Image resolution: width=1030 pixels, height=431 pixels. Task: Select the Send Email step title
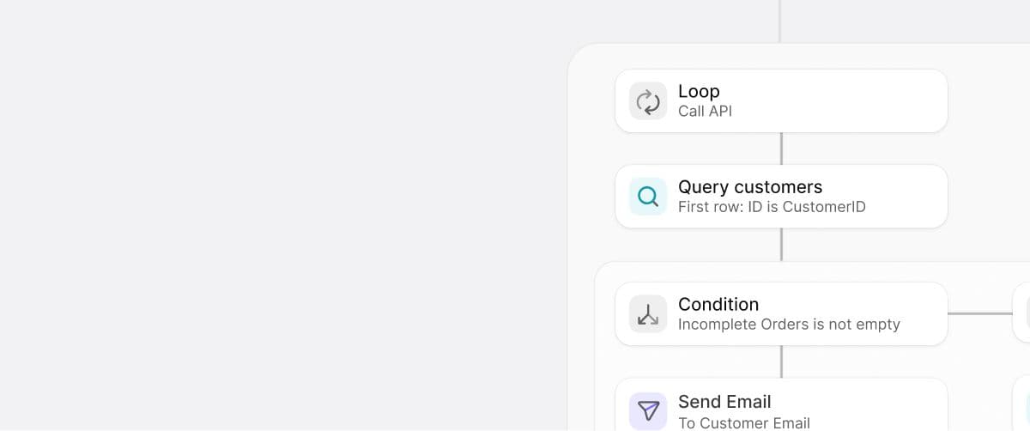(724, 401)
